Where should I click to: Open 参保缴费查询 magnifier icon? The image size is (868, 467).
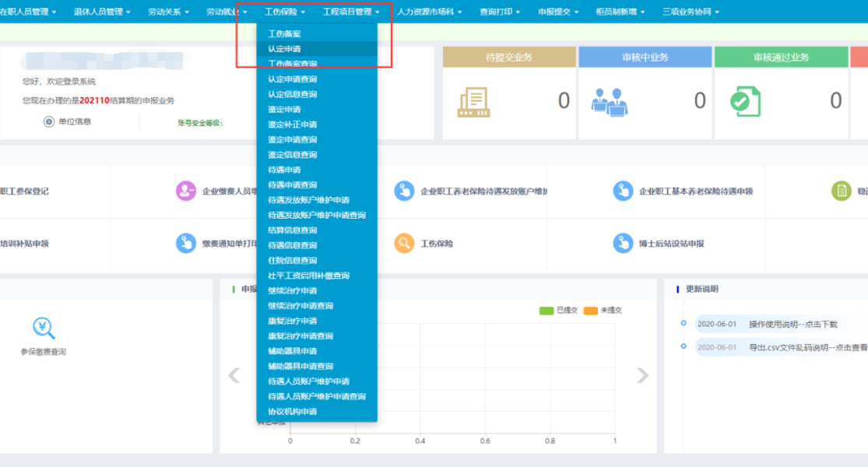click(x=44, y=329)
